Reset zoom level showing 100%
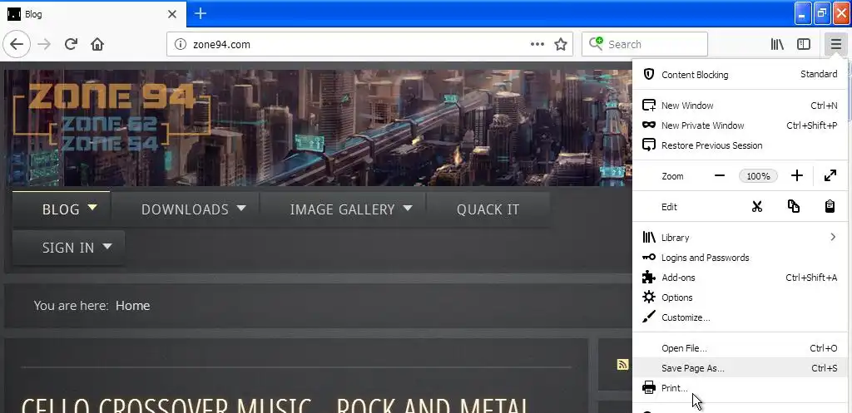 (x=758, y=176)
